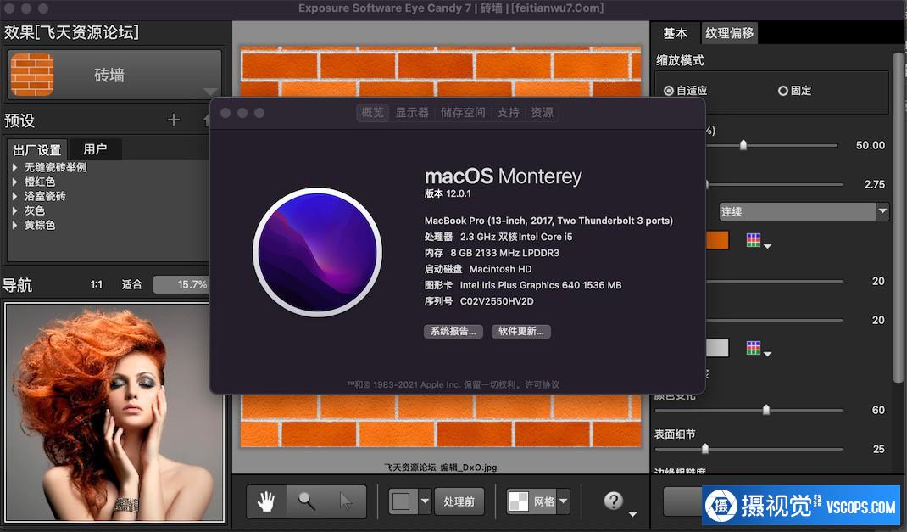Click the 15.7% zoom value field
This screenshot has height=532, width=907.
(181, 284)
